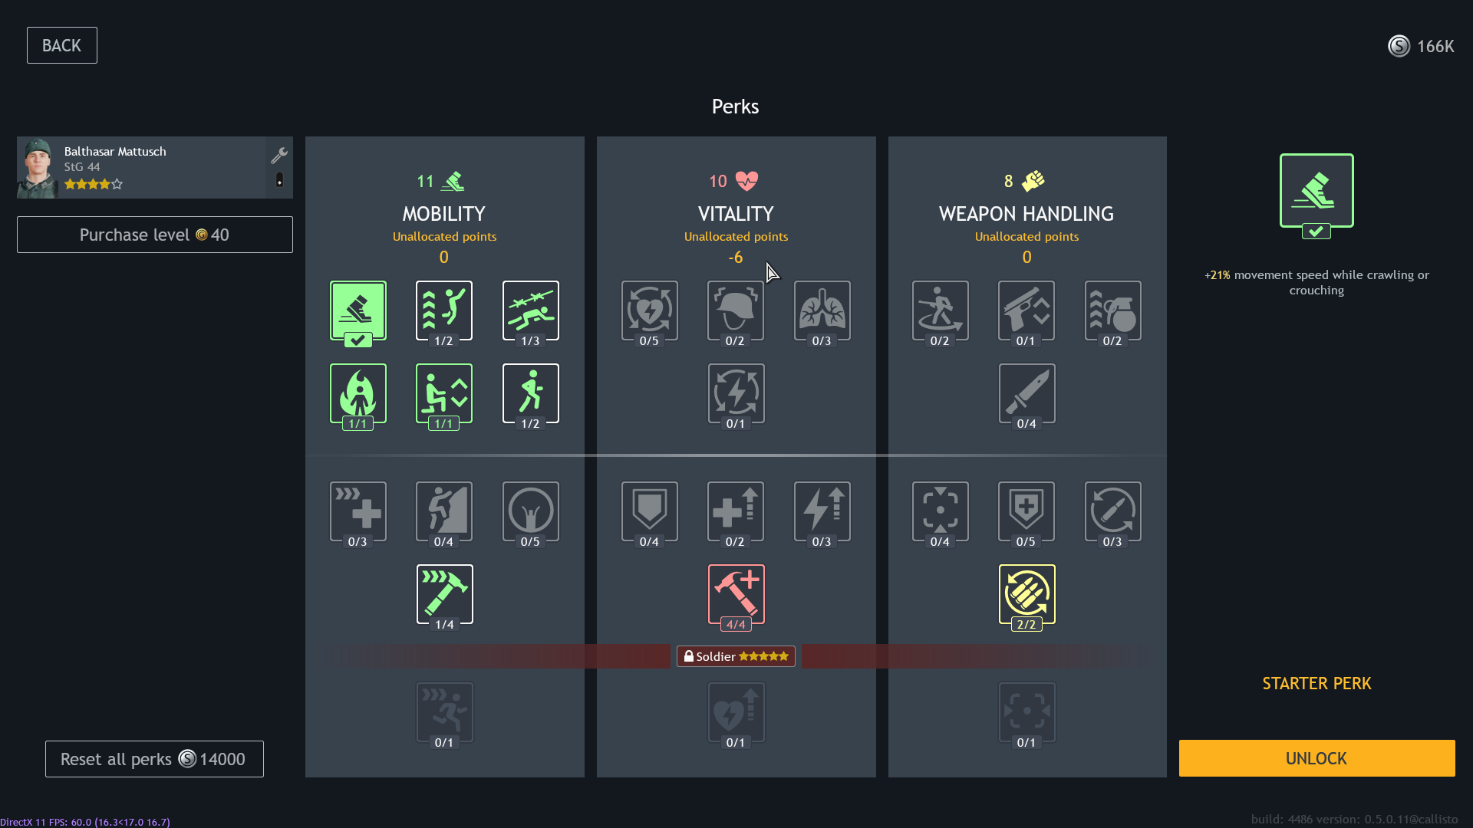This screenshot has width=1473, height=828.
Task: Select the barbed wire crawling perk
Action: [x=530, y=310]
